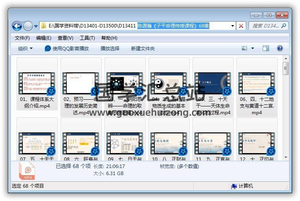The width and height of the screenshot is (300, 201).
Task: Open the 查看(V) menu
Action: [x=66, y=38]
